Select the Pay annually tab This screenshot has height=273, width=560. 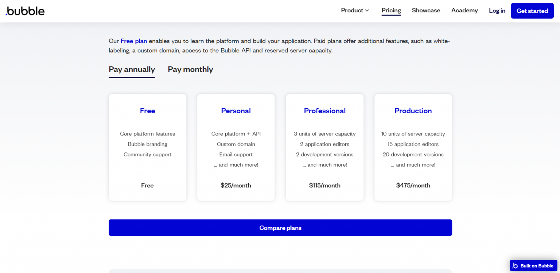[132, 69]
